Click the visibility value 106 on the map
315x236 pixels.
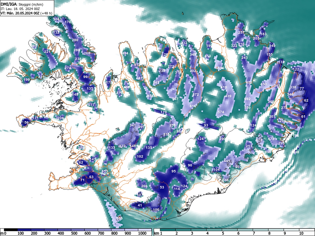[x=156, y=210]
